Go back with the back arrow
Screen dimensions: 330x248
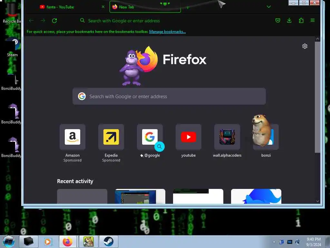coord(31,21)
